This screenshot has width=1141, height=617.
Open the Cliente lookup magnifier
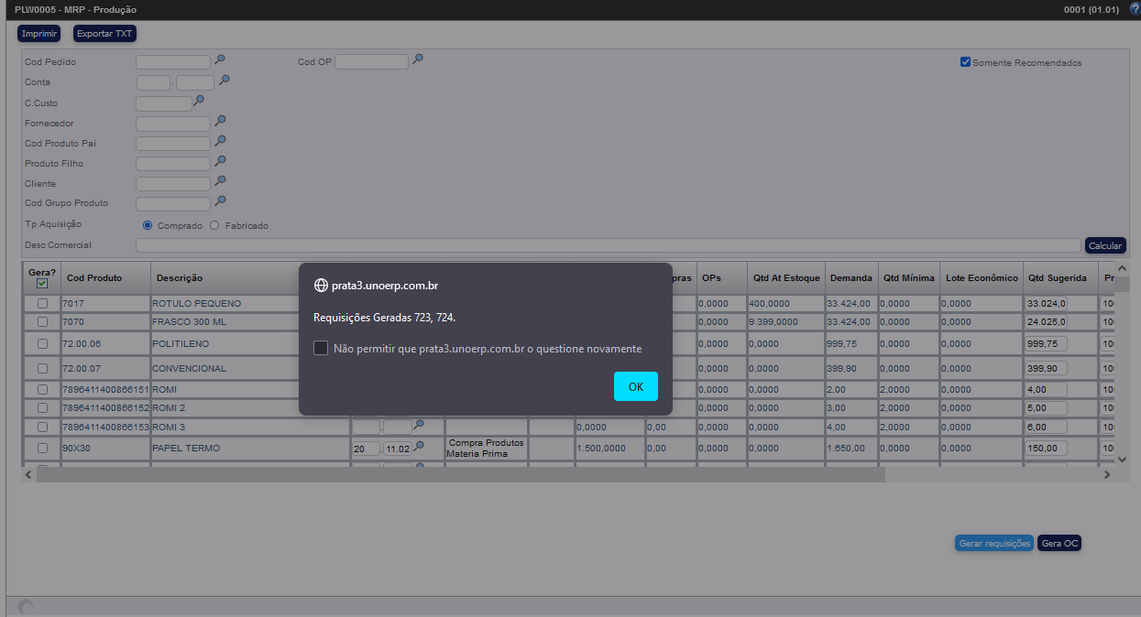click(220, 182)
